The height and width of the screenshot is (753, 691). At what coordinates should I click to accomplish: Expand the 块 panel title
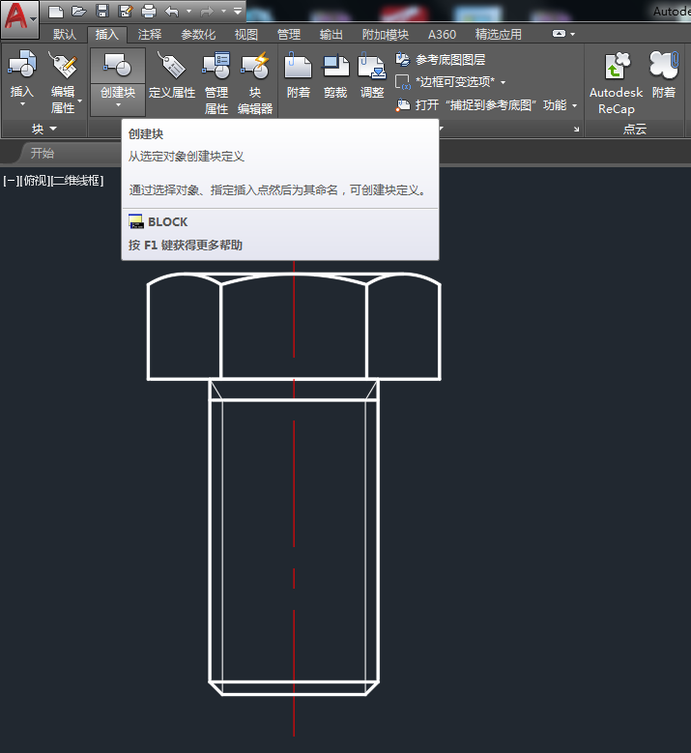click(x=44, y=129)
